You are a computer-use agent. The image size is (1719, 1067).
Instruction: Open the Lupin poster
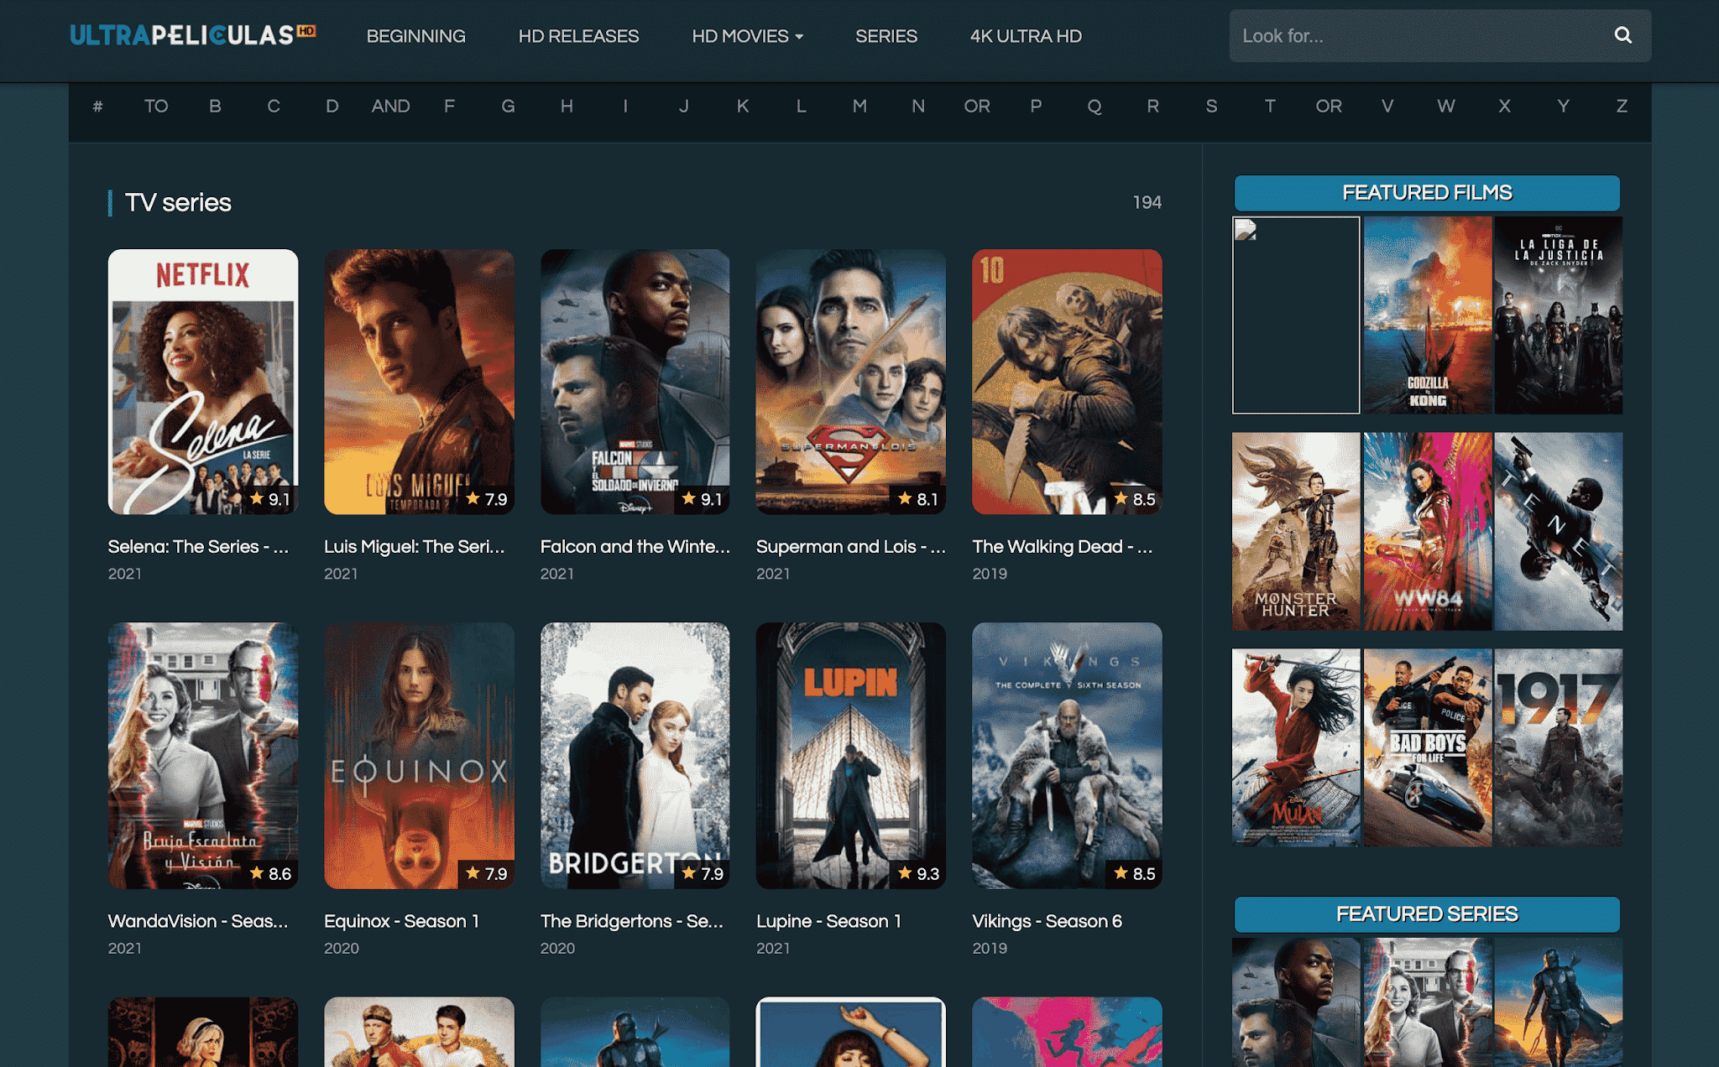851,756
